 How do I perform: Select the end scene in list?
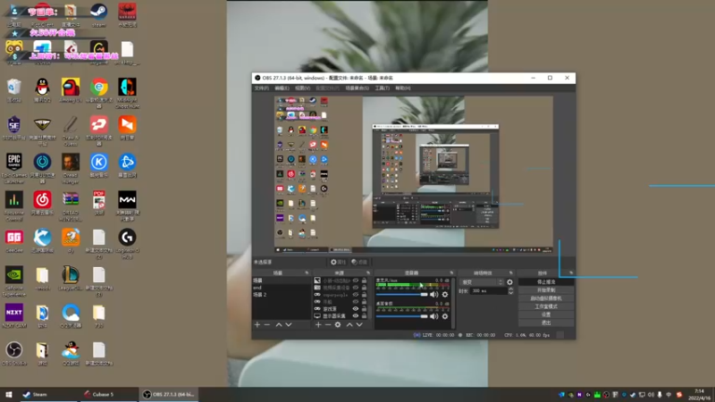pyautogui.click(x=282, y=288)
